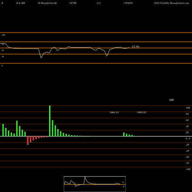Click the RSI axis label 100
The width and height of the screenshot is (192, 192).
coord(3,35)
